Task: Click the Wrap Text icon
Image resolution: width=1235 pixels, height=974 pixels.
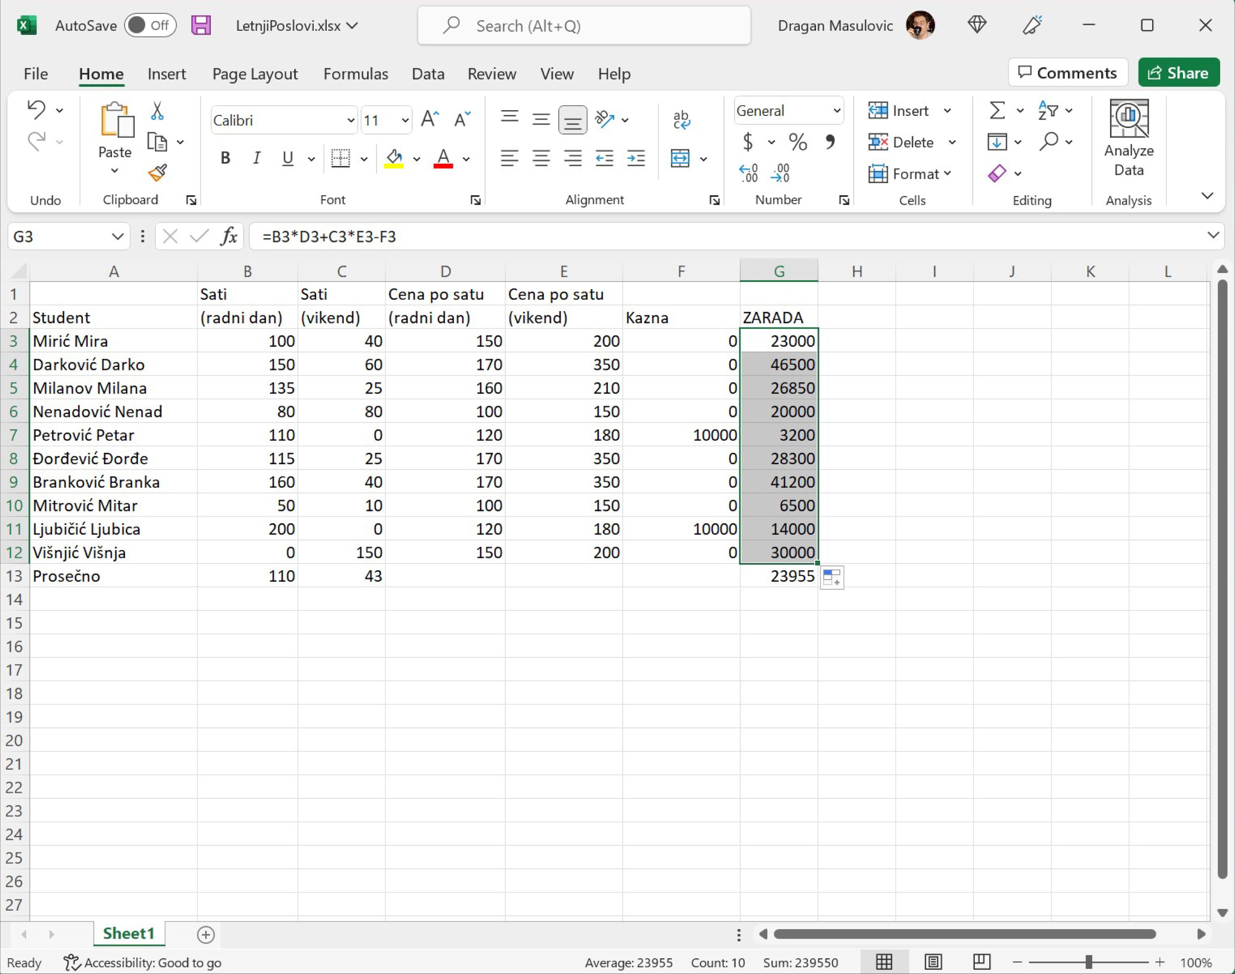Action: [682, 120]
